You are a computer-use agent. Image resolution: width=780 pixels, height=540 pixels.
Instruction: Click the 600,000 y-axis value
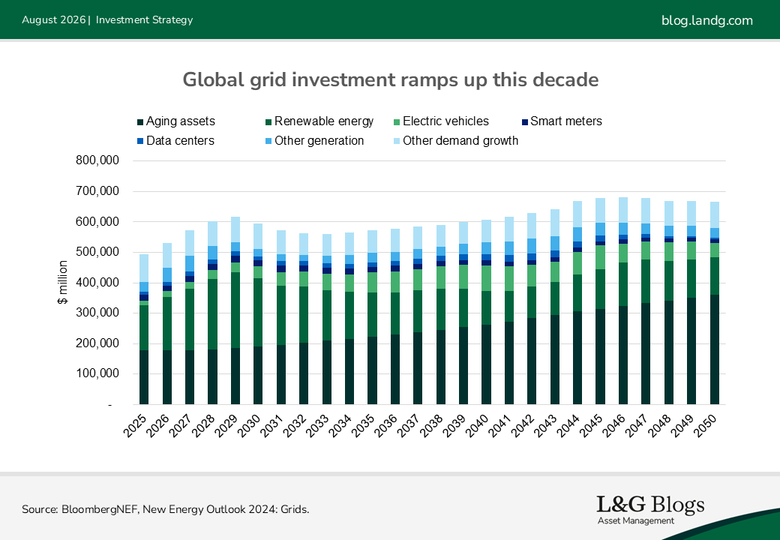97,221
